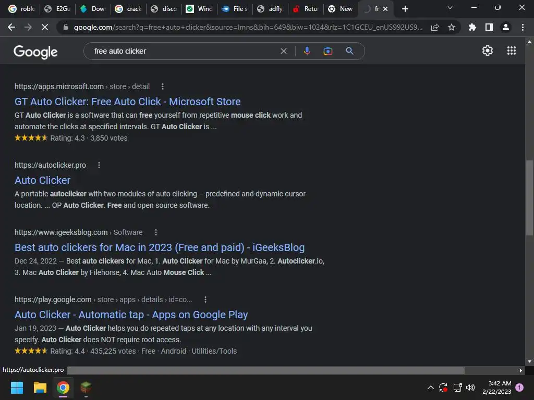The width and height of the screenshot is (534, 400).
Task: Share this page via share icon
Action: (435, 27)
